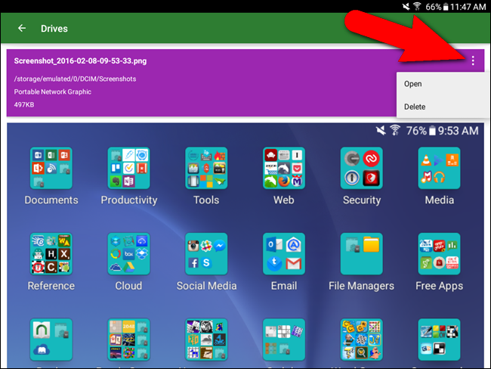Open the Reference folder icon
The width and height of the screenshot is (491, 369).
point(51,254)
